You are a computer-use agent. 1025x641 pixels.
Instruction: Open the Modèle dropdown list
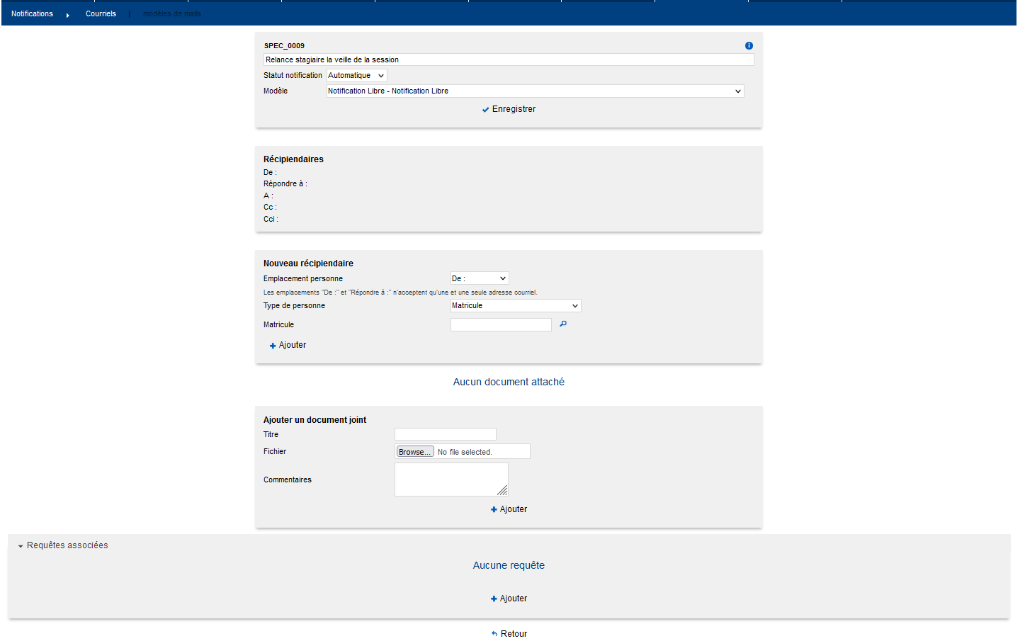point(535,91)
